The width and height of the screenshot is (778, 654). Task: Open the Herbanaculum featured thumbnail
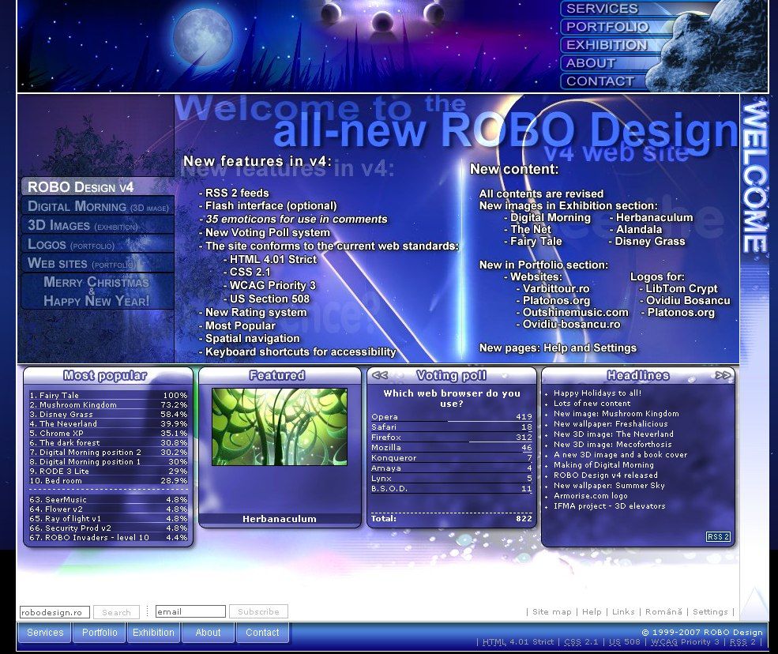click(279, 427)
